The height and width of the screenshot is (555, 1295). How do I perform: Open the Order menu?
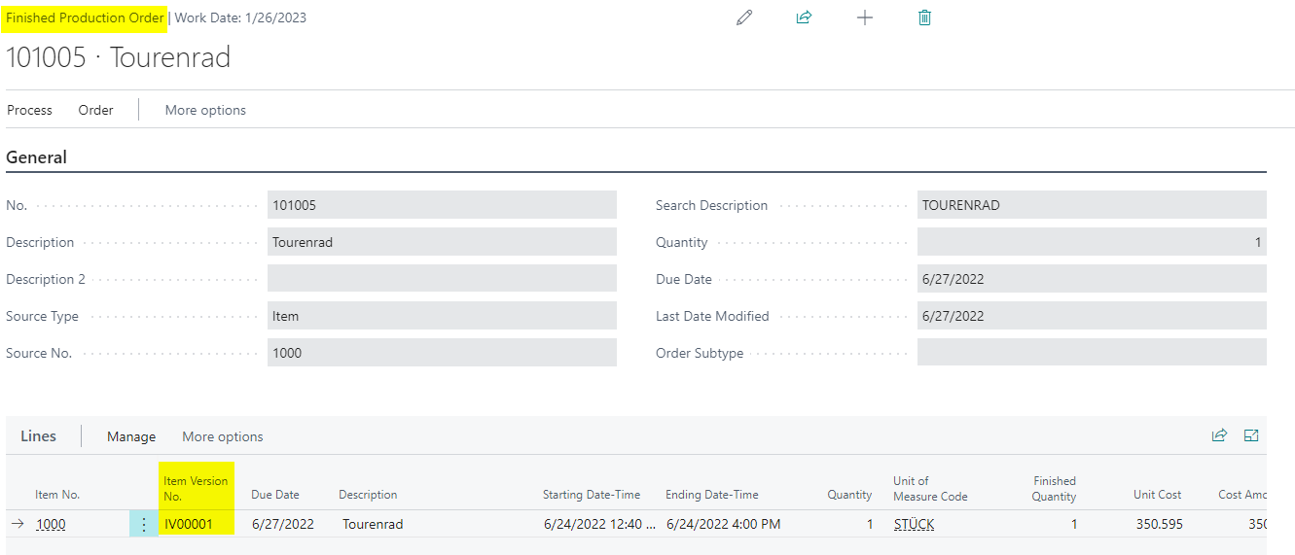95,110
